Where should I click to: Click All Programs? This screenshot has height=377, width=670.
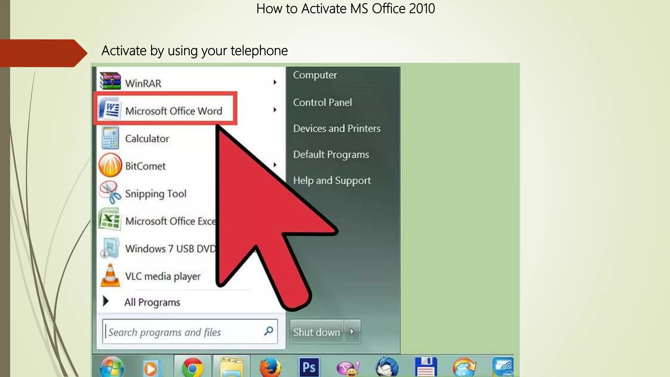point(152,302)
